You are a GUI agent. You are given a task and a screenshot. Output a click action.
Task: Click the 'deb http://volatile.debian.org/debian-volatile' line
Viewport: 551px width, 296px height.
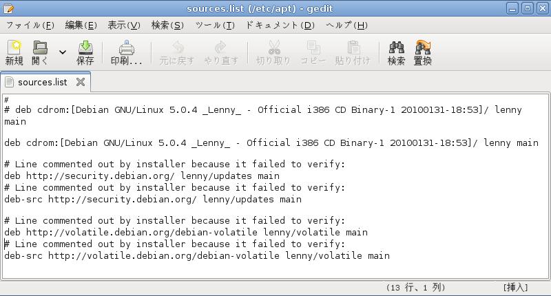coord(186,233)
